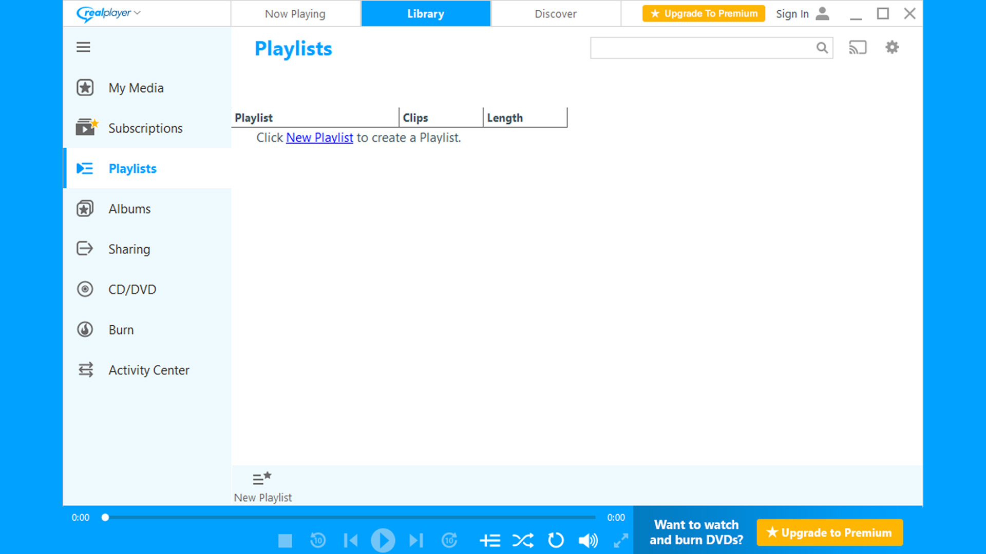
Task: Open the Sharing section
Action: point(147,249)
